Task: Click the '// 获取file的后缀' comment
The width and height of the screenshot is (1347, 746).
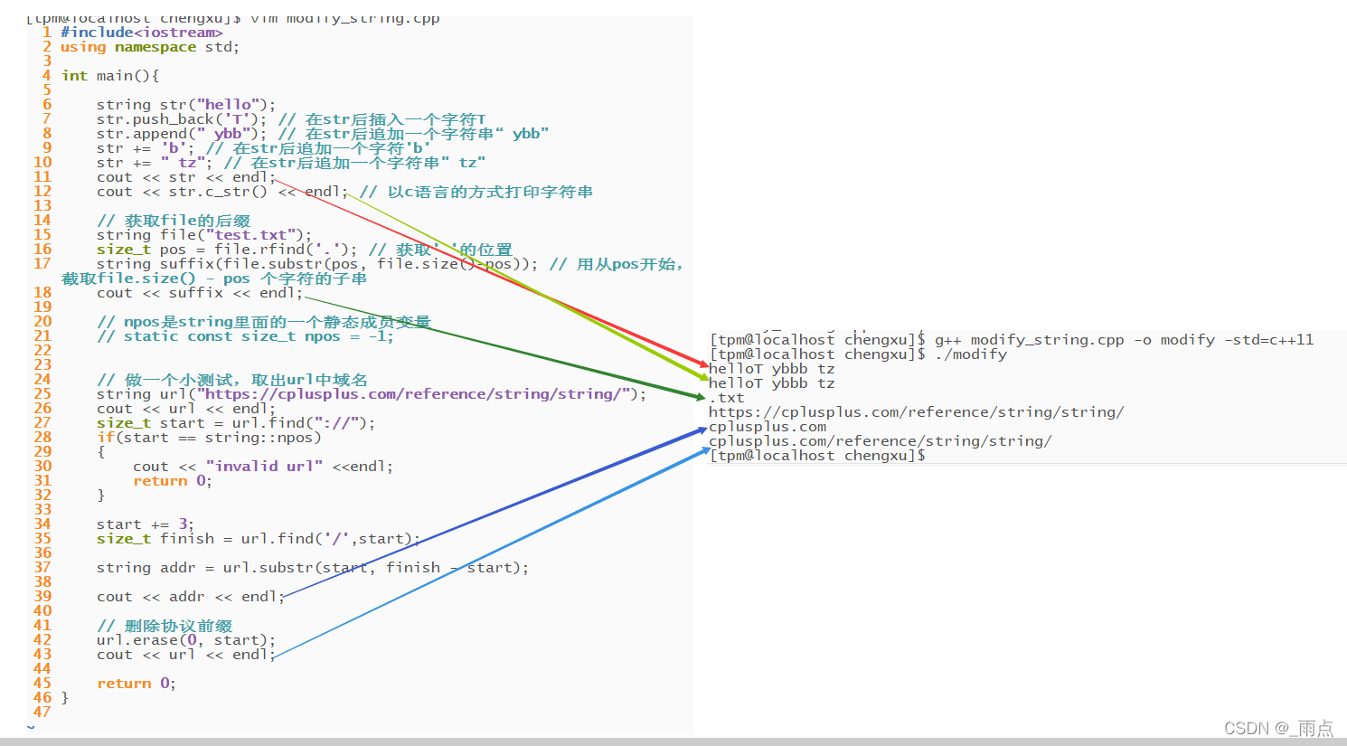Action: (174, 221)
